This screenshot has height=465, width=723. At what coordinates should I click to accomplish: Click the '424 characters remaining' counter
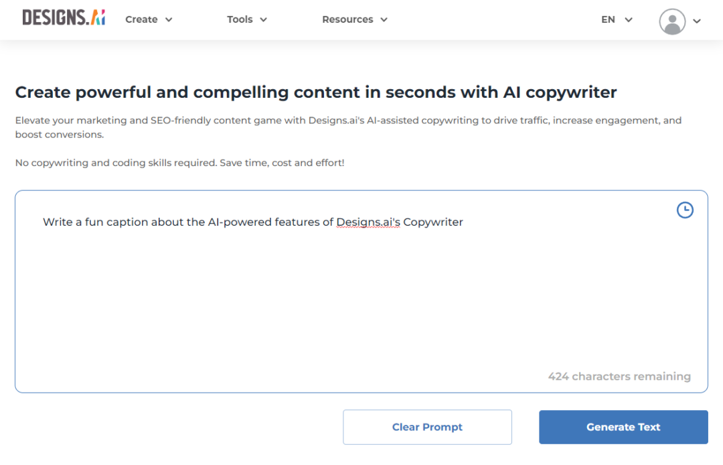coord(619,377)
